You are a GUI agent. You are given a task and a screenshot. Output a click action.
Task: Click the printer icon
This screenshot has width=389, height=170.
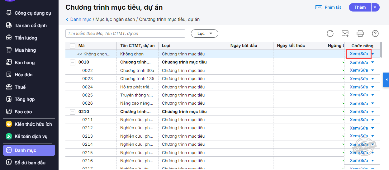(x=360, y=34)
